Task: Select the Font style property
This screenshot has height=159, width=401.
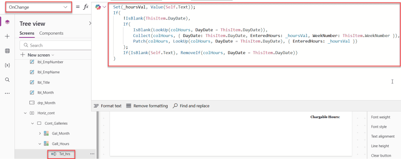Action: pos(379,127)
